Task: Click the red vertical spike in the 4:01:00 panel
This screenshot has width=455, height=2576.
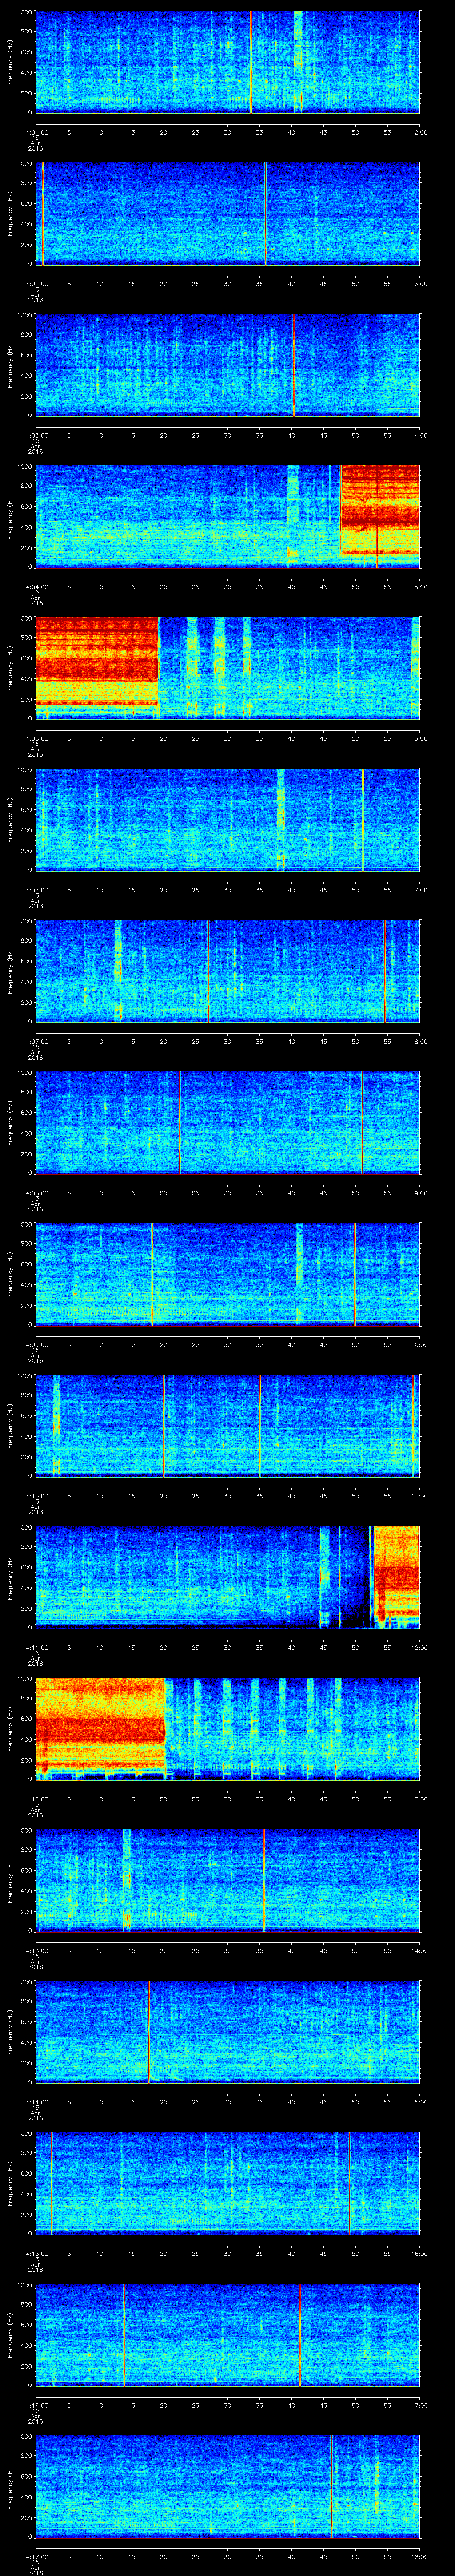Action: pyautogui.click(x=250, y=62)
